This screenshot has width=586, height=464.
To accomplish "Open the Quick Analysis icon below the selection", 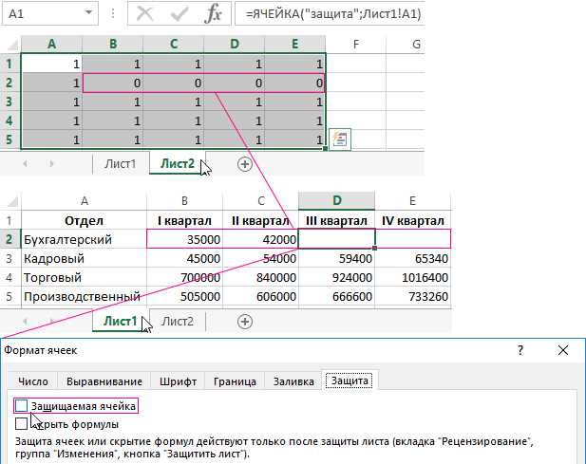I will 340,139.
